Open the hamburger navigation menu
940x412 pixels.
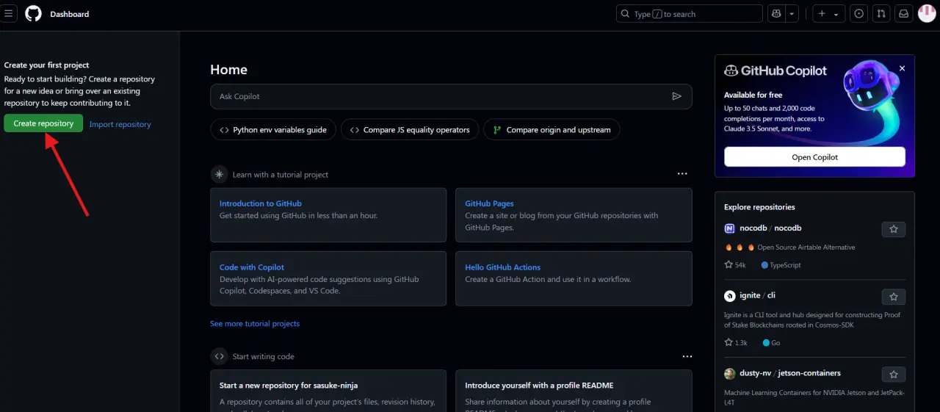pyautogui.click(x=9, y=14)
